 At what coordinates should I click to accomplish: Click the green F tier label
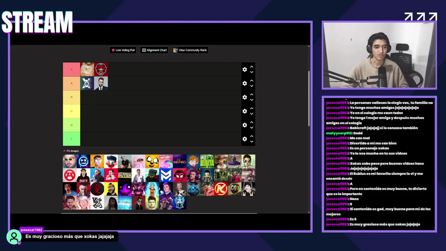pyautogui.click(x=71, y=139)
